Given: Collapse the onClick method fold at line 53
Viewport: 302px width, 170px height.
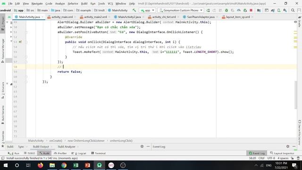Looking at the screenshot, I should tap(26, 42).
